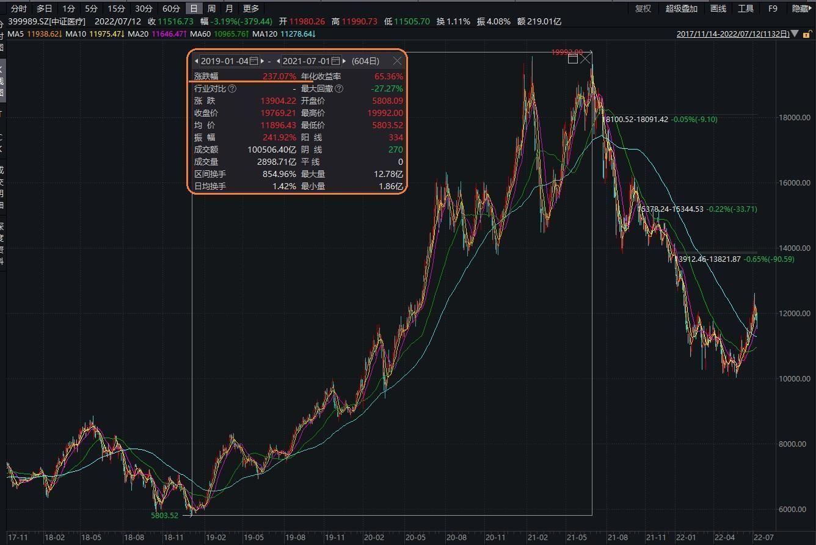Toggle the 复权 adjustment option
The image size is (816, 545).
(643, 9)
